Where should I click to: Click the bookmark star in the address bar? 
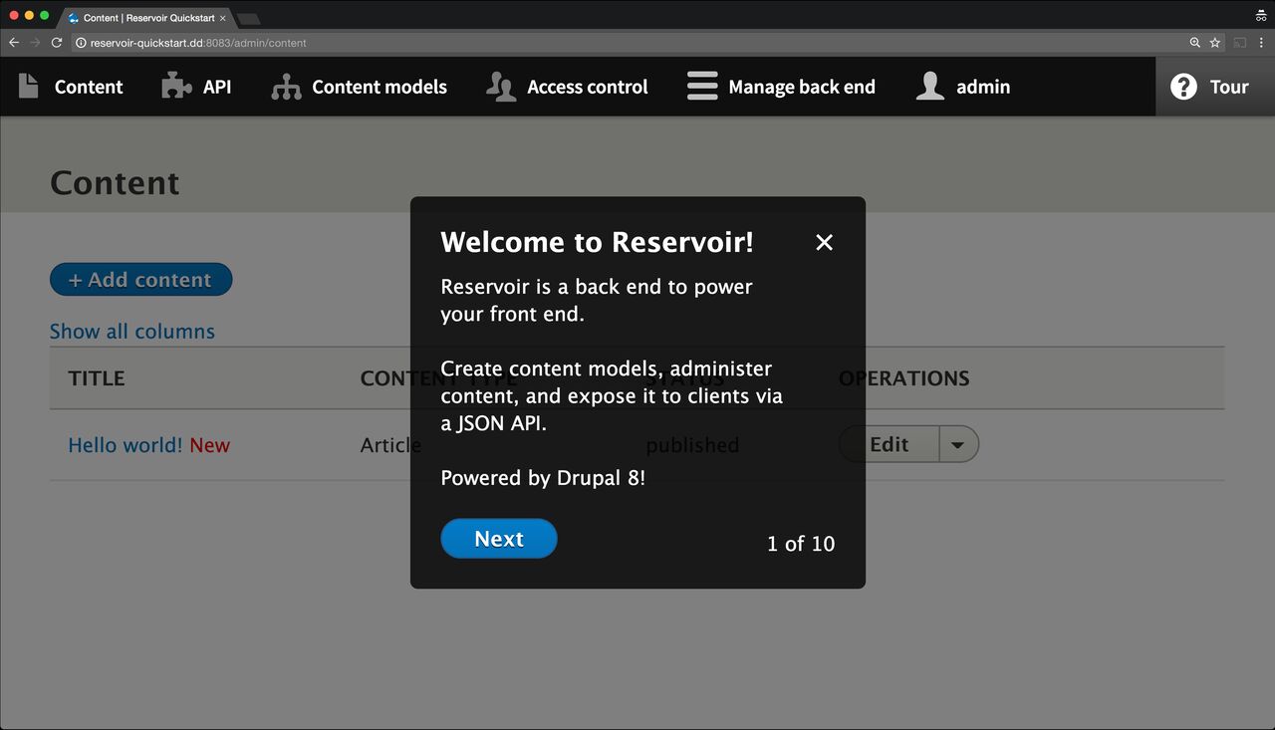point(1213,43)
